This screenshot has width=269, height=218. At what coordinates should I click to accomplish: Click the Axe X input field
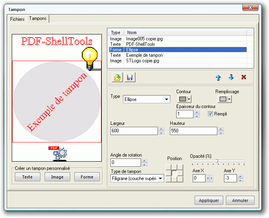199,178
